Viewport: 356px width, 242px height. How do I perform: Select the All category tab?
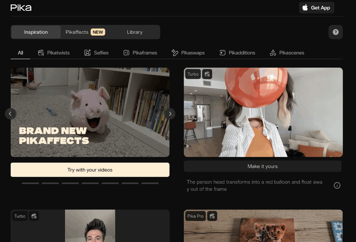click(20, 53)
